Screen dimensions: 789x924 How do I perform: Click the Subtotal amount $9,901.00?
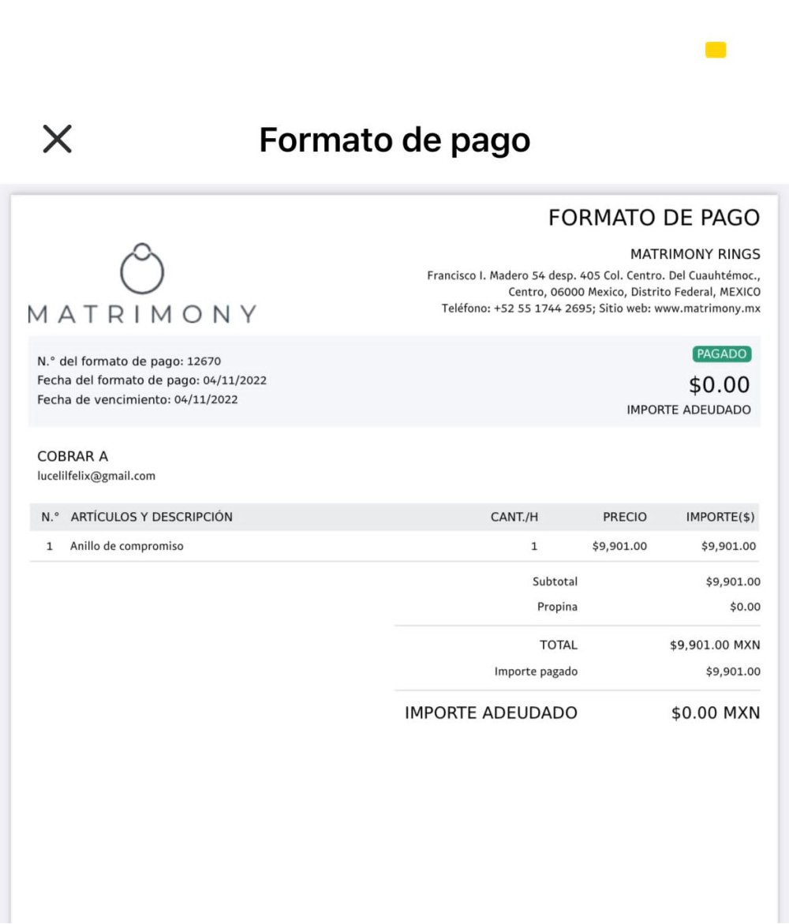733,582
